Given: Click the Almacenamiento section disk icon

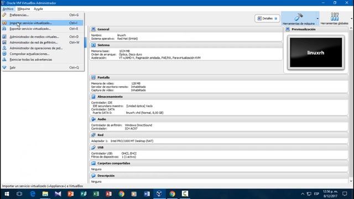Looking at the screenshot, I should tap(93, 97).
